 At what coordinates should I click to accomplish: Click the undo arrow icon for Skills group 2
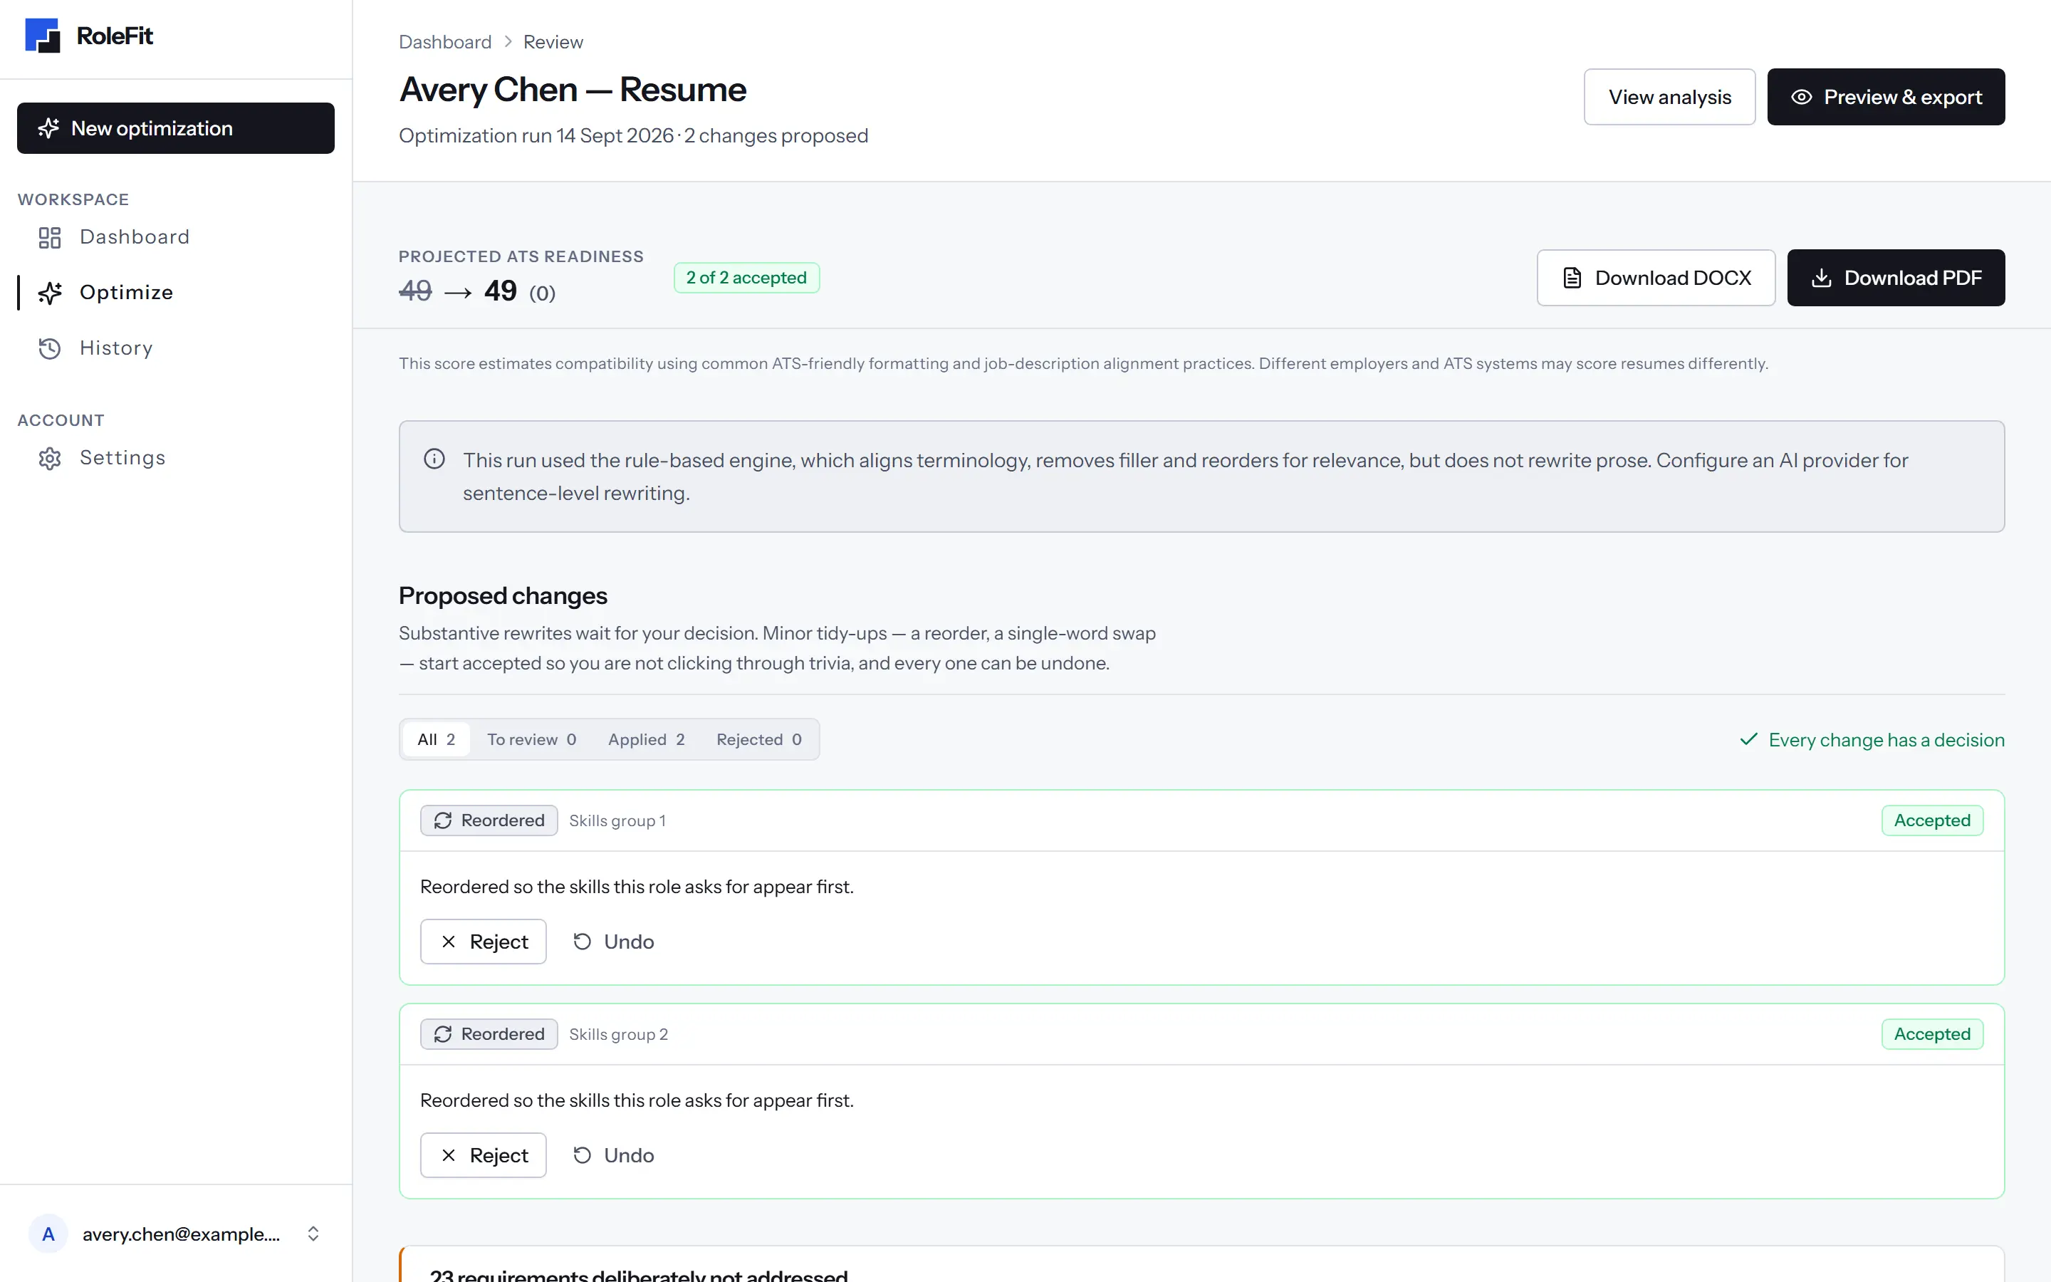click(x=581, y=1155)
